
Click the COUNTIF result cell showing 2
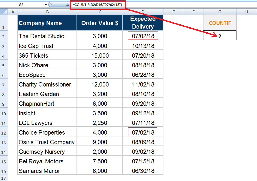(220, 36)
